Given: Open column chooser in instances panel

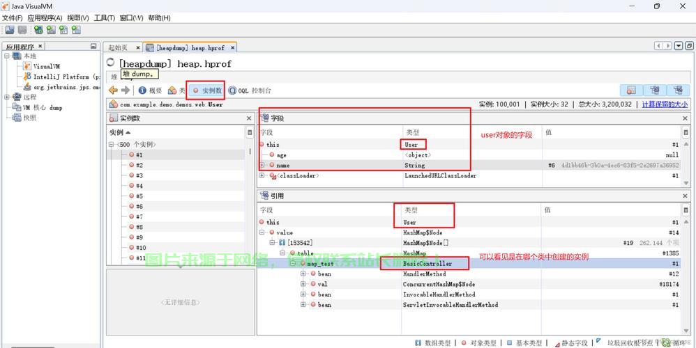Looking at the screenshot, I should point(249,132).
